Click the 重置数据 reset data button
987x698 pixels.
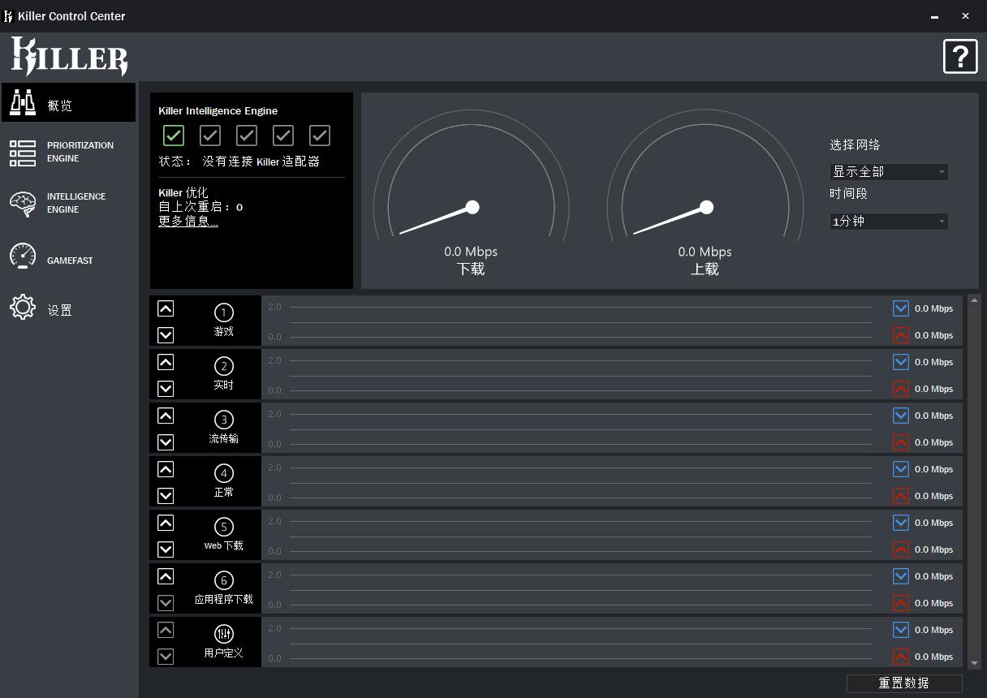tap(904, 683)
